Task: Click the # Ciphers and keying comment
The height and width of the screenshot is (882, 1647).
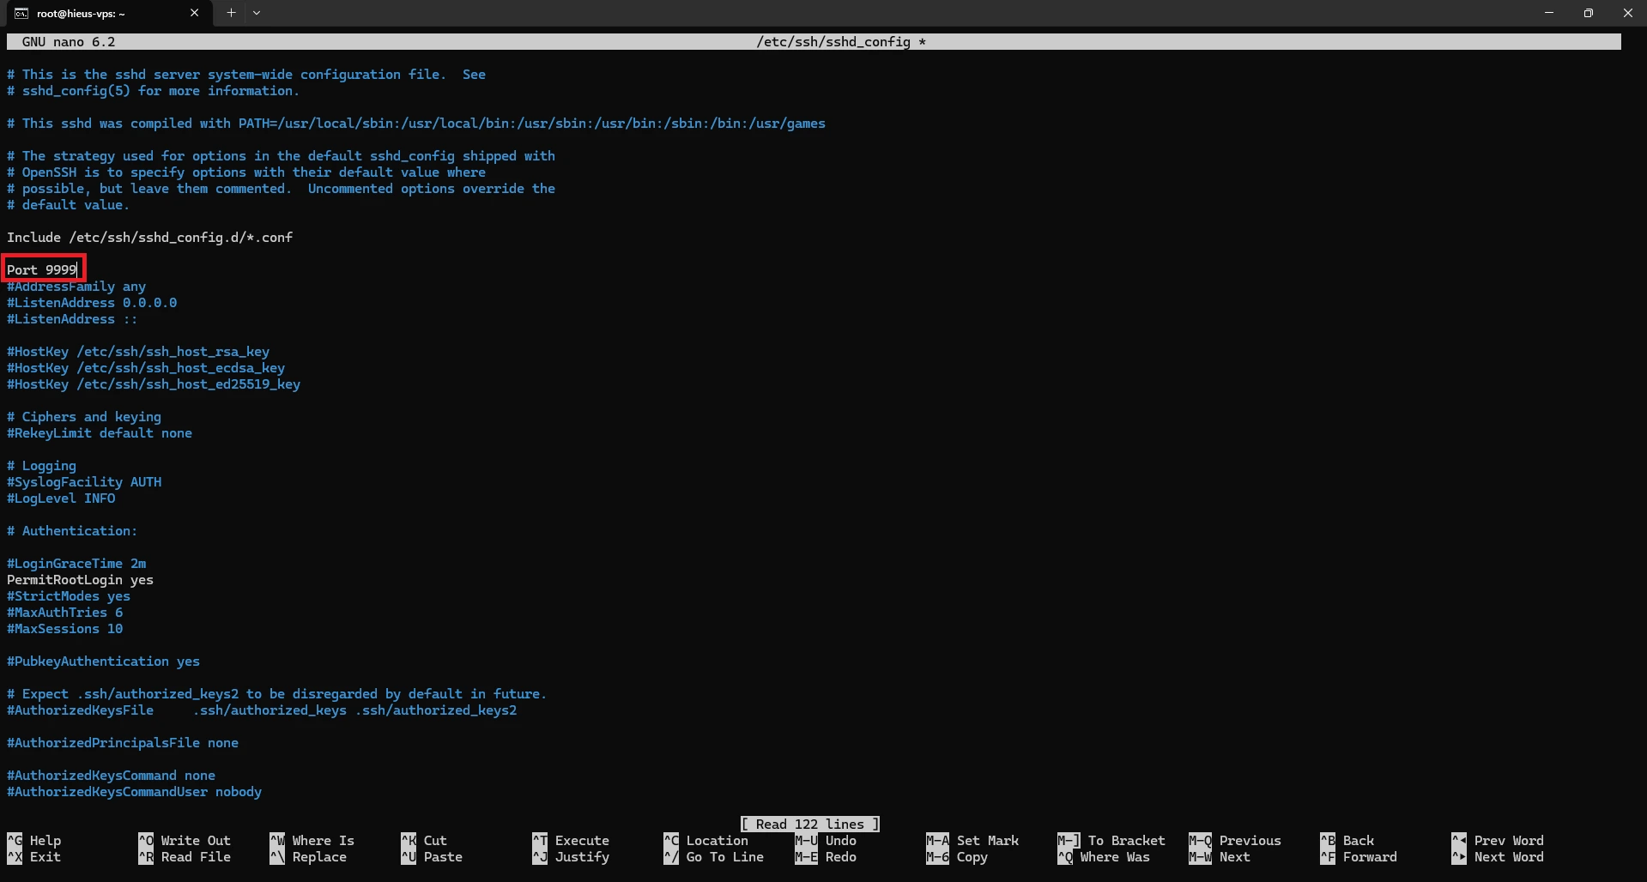Action: (84, 417)
